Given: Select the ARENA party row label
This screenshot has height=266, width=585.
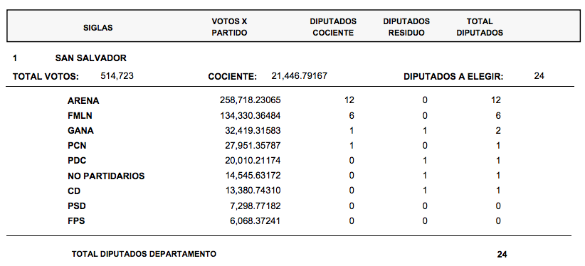Looking at the screenshot, I should (83, 101).
